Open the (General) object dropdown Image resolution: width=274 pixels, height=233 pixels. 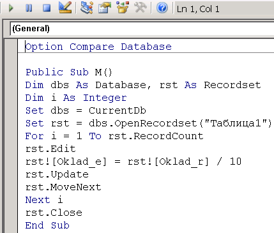pyautogui.click(x=142, y=29)
